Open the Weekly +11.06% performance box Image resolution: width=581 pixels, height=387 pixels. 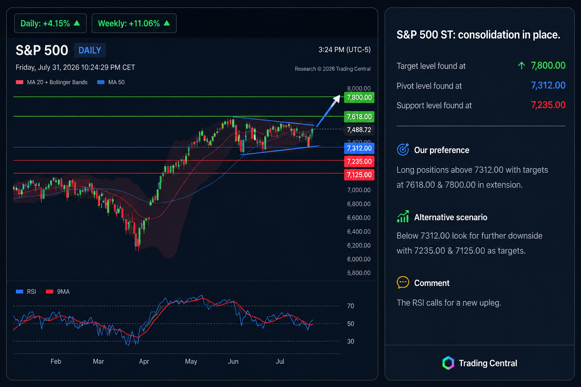[134, 23]
